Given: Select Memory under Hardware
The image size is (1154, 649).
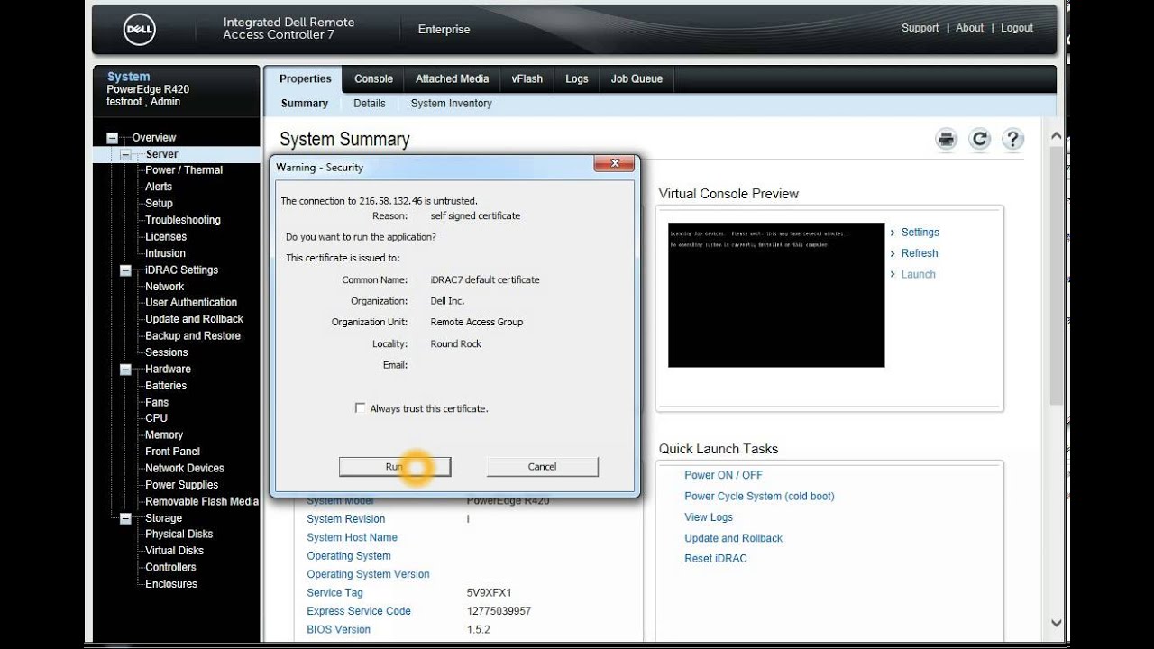Looking at the screenshot, I should (x=164, y=435).
